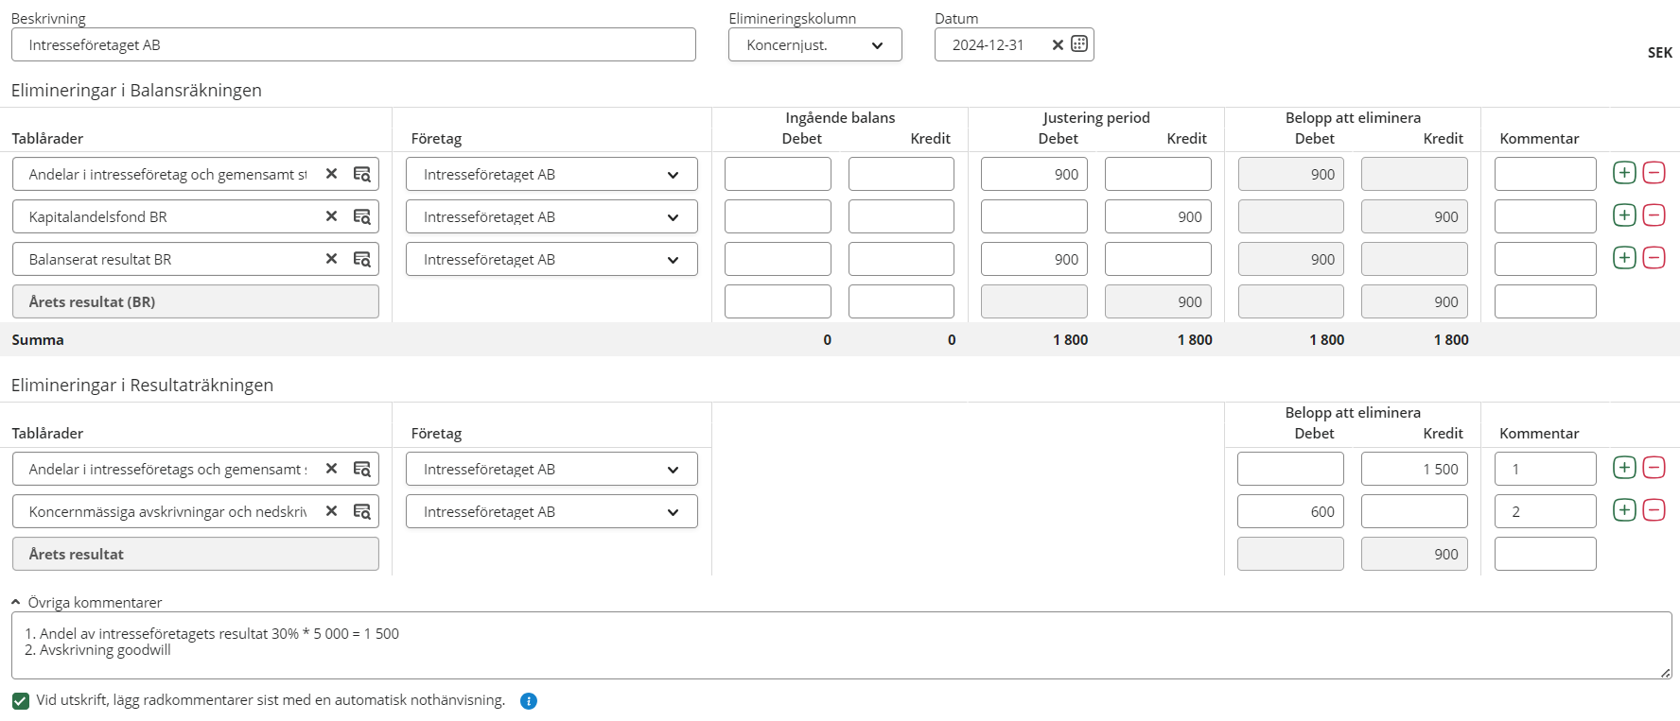Open account search for Koncernmässiga avskrivningar row
This screenshot has height=721, width=1680.
(x=361, y=511)
